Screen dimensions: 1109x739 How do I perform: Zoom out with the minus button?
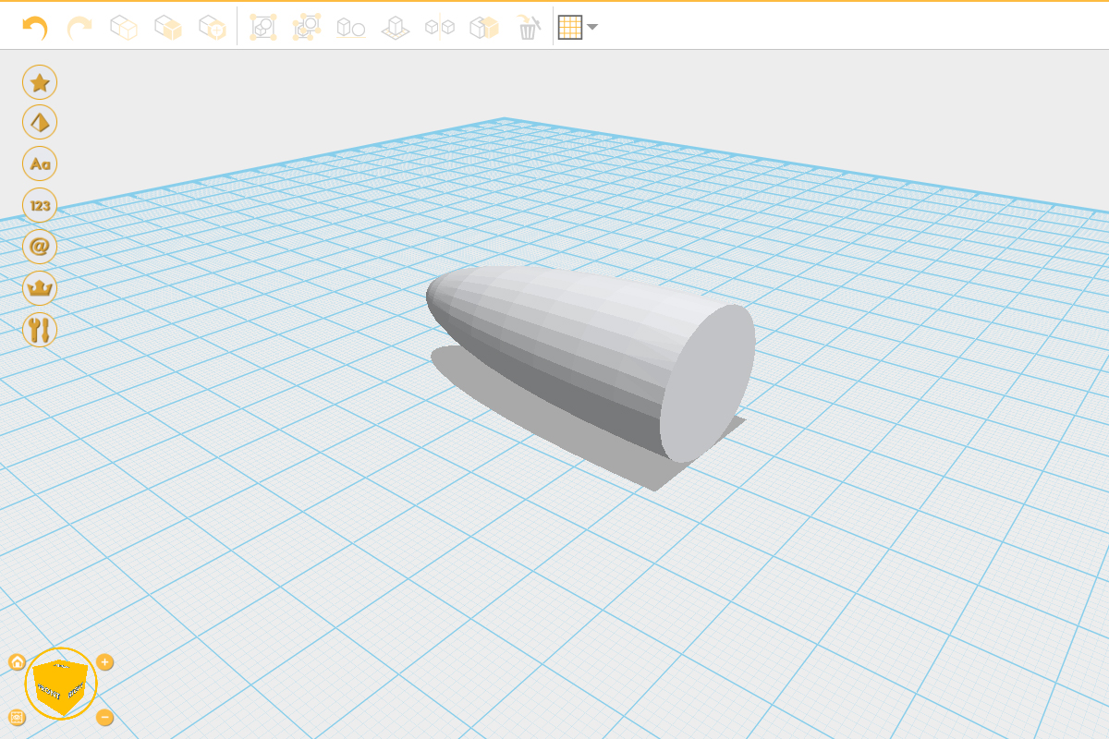105,717
